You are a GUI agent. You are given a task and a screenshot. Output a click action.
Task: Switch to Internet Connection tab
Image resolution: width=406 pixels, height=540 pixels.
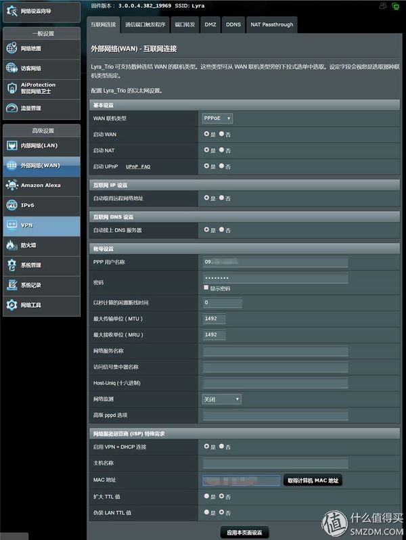click(103, 24)
